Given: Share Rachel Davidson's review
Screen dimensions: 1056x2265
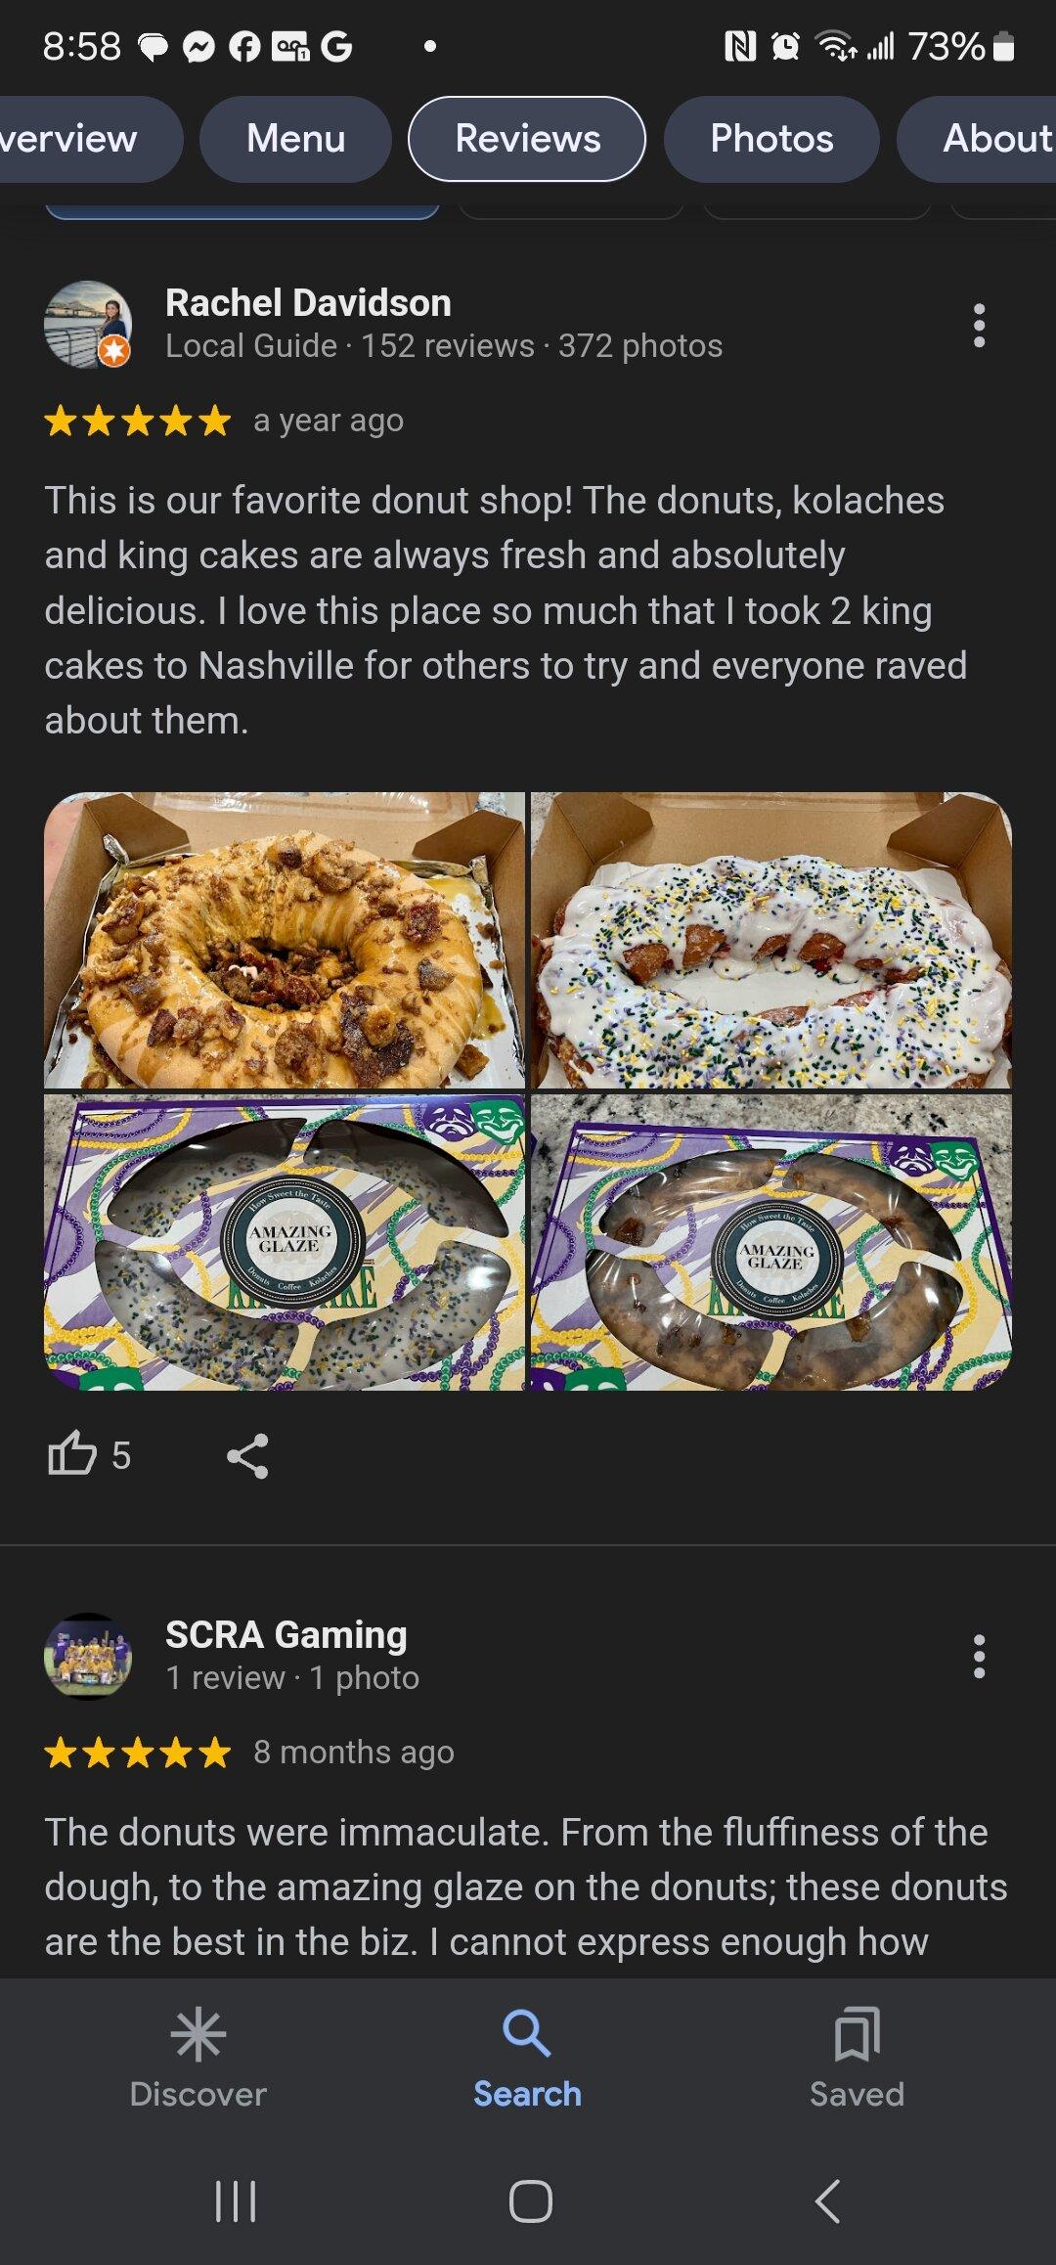Looking at the screenshot, I should click(x=247, y=1455).
